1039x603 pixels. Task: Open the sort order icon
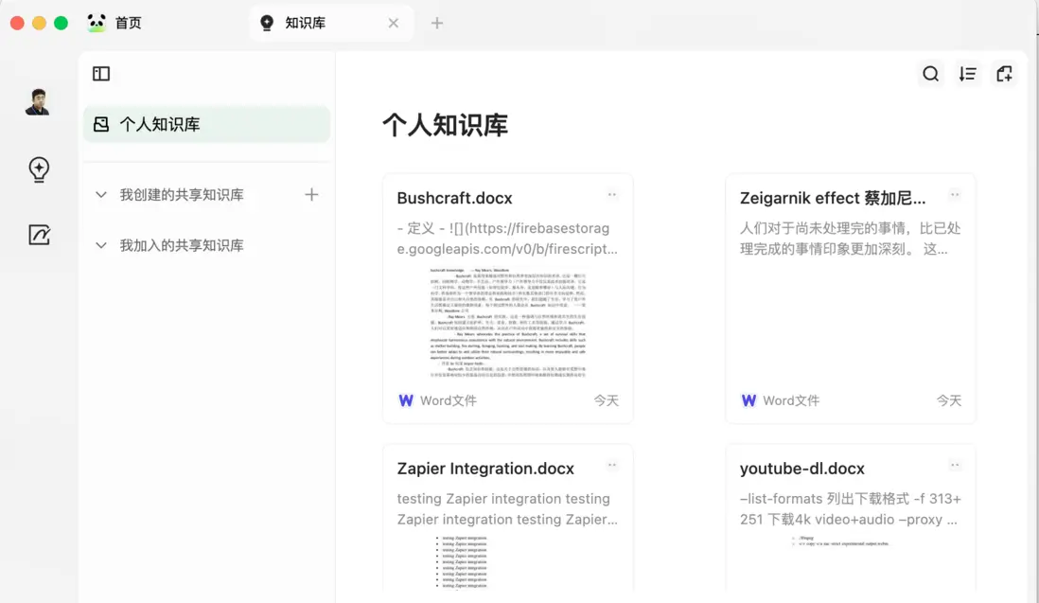967,74
